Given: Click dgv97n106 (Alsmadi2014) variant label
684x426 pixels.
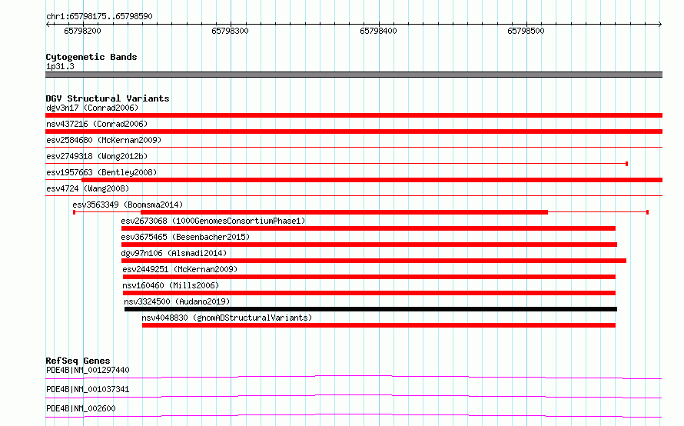Looking at the screenshot, I should (x=174, y=253).
